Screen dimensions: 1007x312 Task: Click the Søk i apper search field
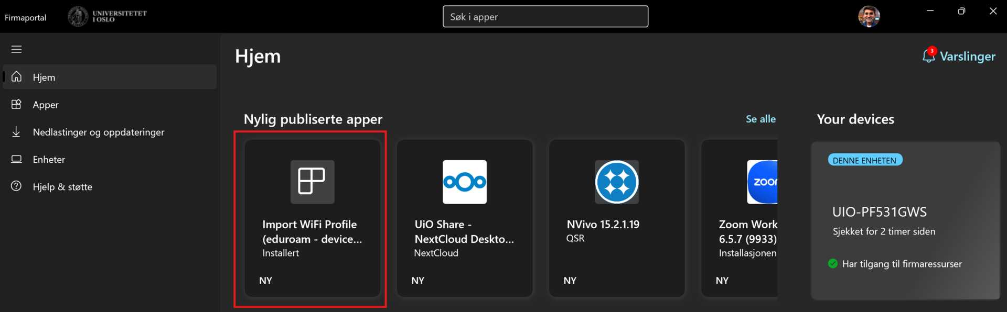coord(545,17)
